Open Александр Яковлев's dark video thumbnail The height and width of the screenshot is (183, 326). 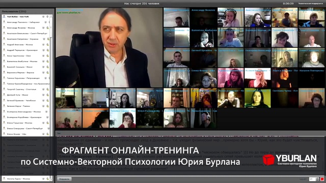[204, 17]
